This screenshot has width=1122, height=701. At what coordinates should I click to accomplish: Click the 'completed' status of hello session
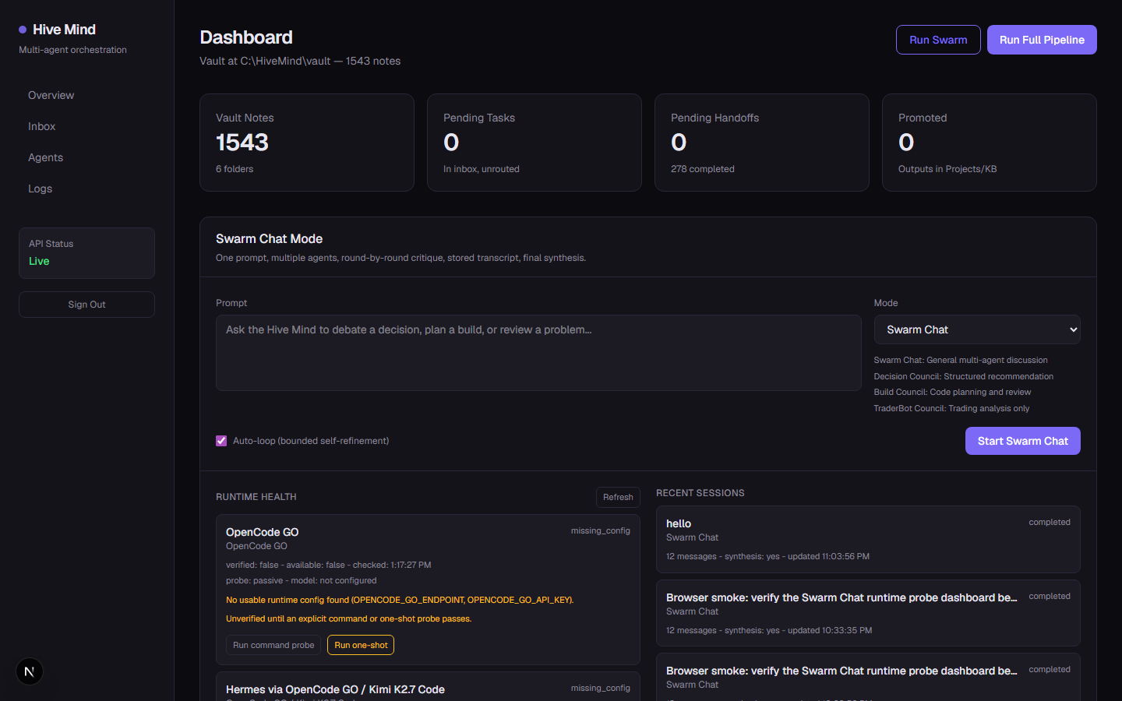pyautogui.click(x=1050, y=522)
